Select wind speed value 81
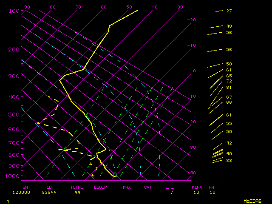272x204 pixels. 229,88
